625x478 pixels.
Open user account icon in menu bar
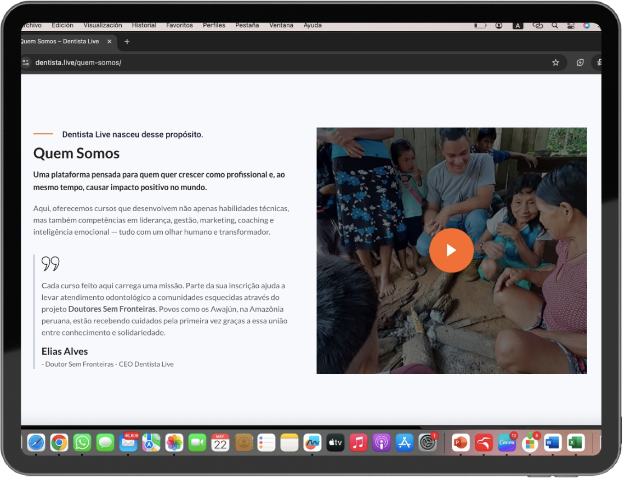point(499,26)
